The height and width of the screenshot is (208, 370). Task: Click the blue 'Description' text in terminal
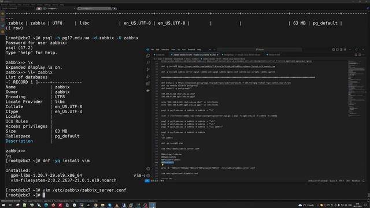pyautogui.click(x=19, y=141)
